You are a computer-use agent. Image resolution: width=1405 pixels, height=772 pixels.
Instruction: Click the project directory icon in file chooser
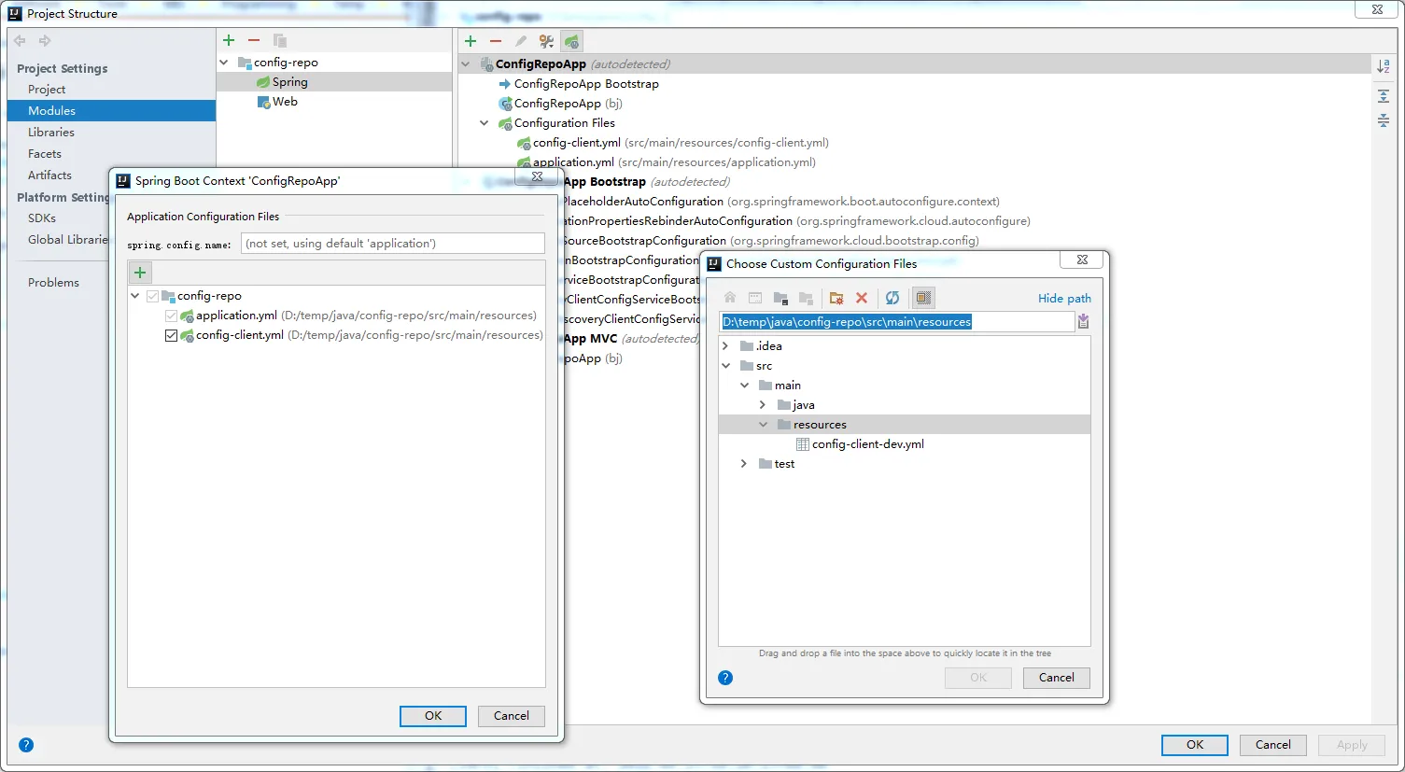(x=780, y=298)
